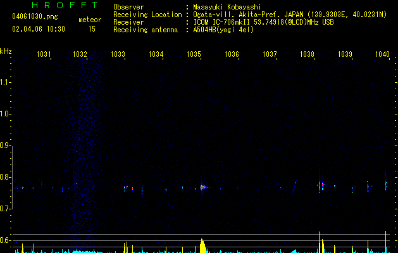398x253 pixels.
Task: Click the tall yellow spike at 1040
Action: (x=385, y=242)
